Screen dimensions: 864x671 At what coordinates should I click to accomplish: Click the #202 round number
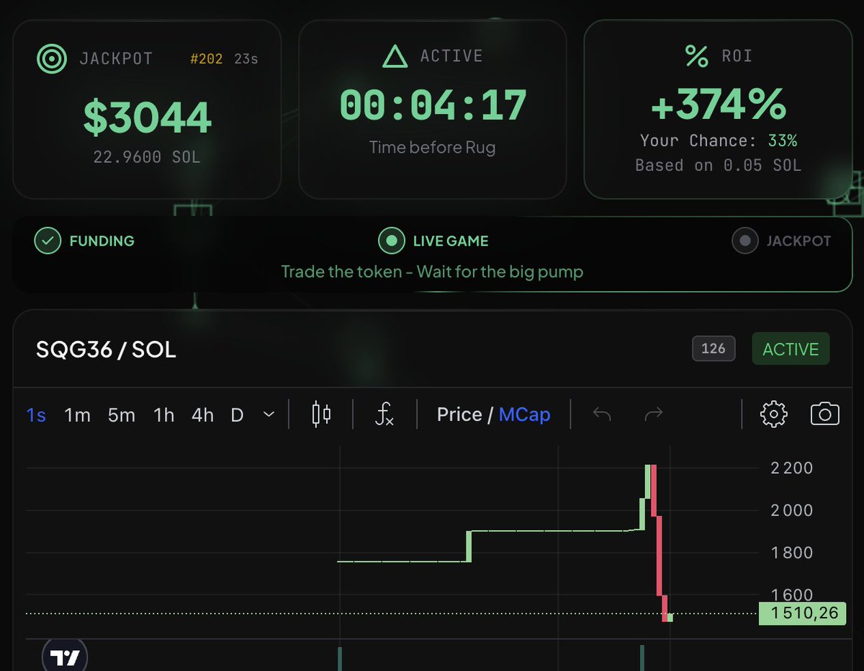206,59
